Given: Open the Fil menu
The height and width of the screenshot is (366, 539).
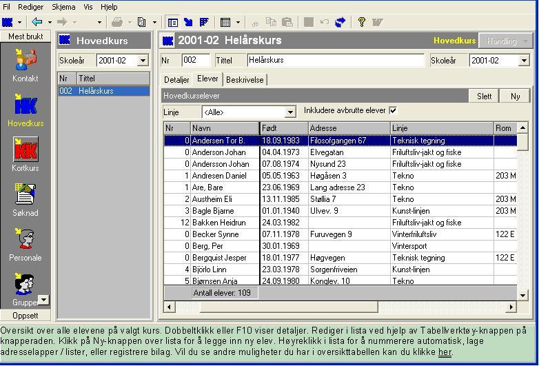Looking at the screenshot, I should (6, 6).
